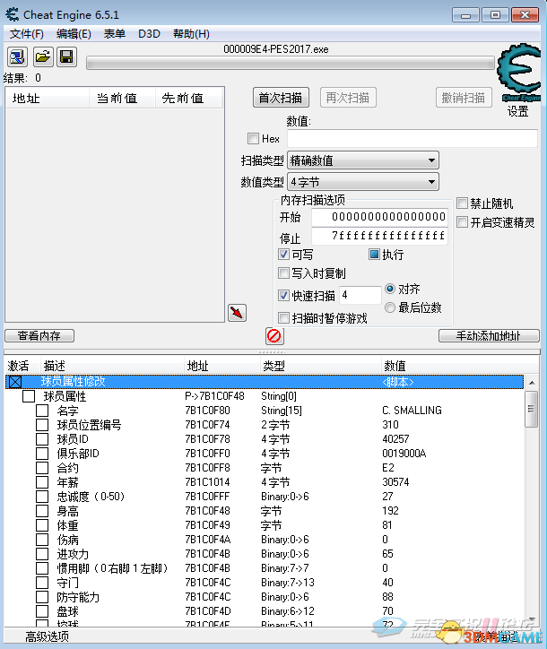The height and width of the screenshot is (649, 547).
Task: Click the save floppy disk icon
Action: 66,56
